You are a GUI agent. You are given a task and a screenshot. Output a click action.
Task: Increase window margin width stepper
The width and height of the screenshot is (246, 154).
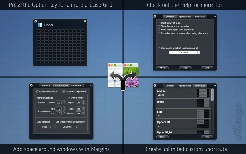point(64,102)
